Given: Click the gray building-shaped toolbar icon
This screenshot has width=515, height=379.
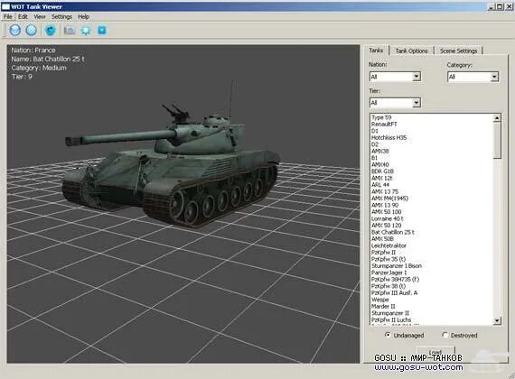Looking at the screenshot, I should pos(70,31).
